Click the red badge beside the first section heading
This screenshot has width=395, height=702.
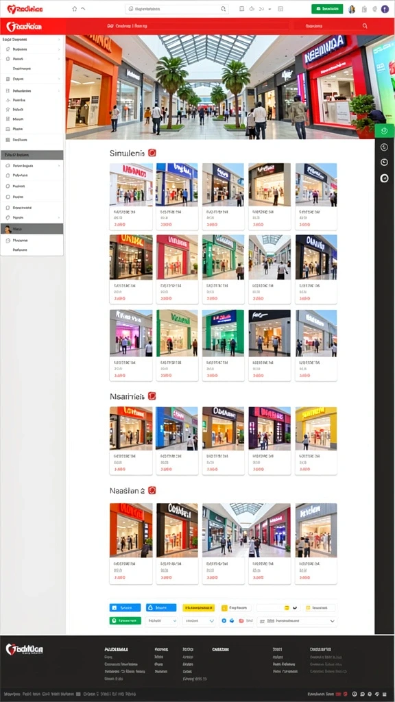click(x=152, y=153)
